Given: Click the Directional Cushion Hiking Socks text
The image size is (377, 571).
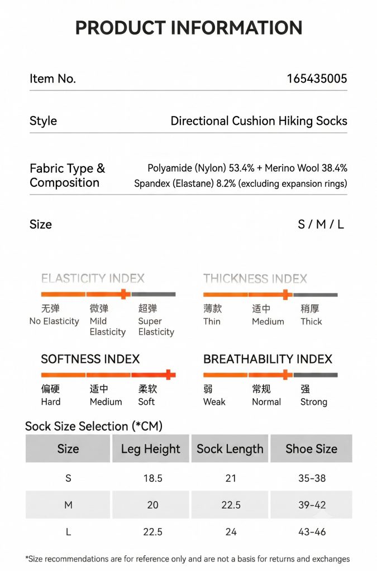Looking at the screenshot, I should [x=259, y=121].
